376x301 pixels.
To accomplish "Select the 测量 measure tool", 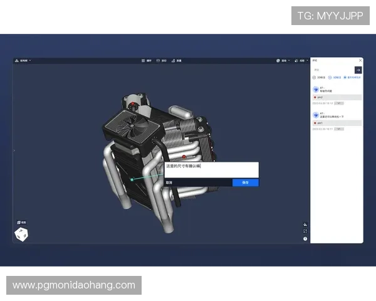I will point(177,61).
